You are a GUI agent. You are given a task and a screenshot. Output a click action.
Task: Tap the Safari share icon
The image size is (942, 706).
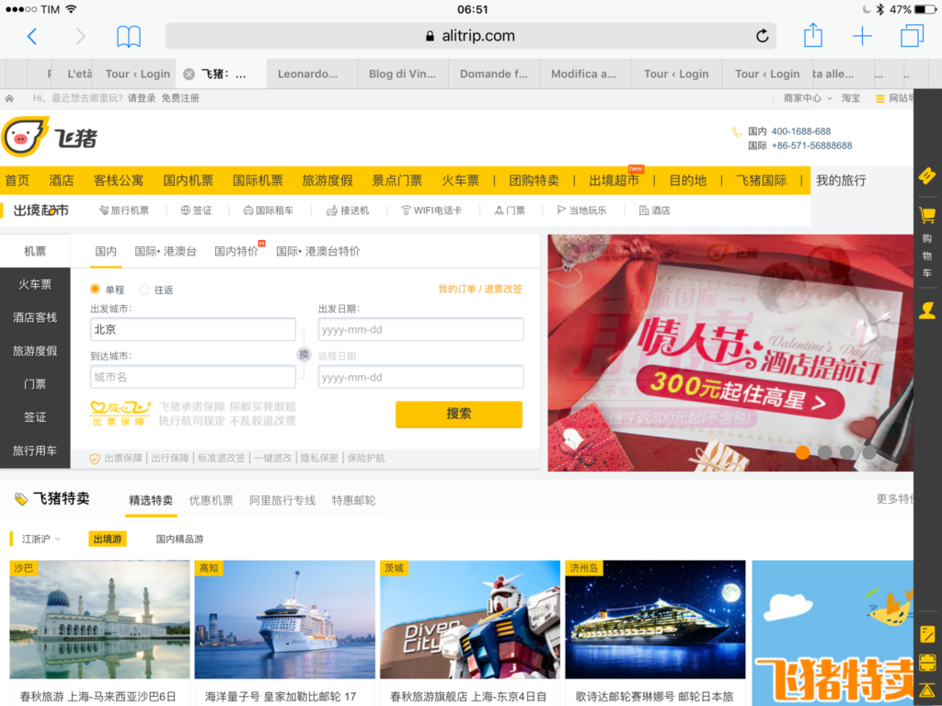point(812,36)
